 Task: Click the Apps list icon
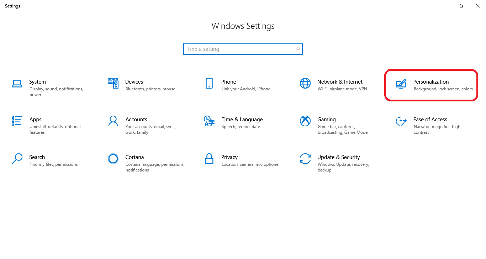click(x=17, y=121)
